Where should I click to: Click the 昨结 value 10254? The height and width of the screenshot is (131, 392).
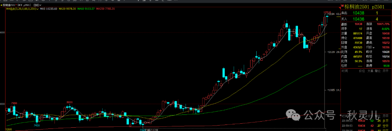click(x=385, y=56)
